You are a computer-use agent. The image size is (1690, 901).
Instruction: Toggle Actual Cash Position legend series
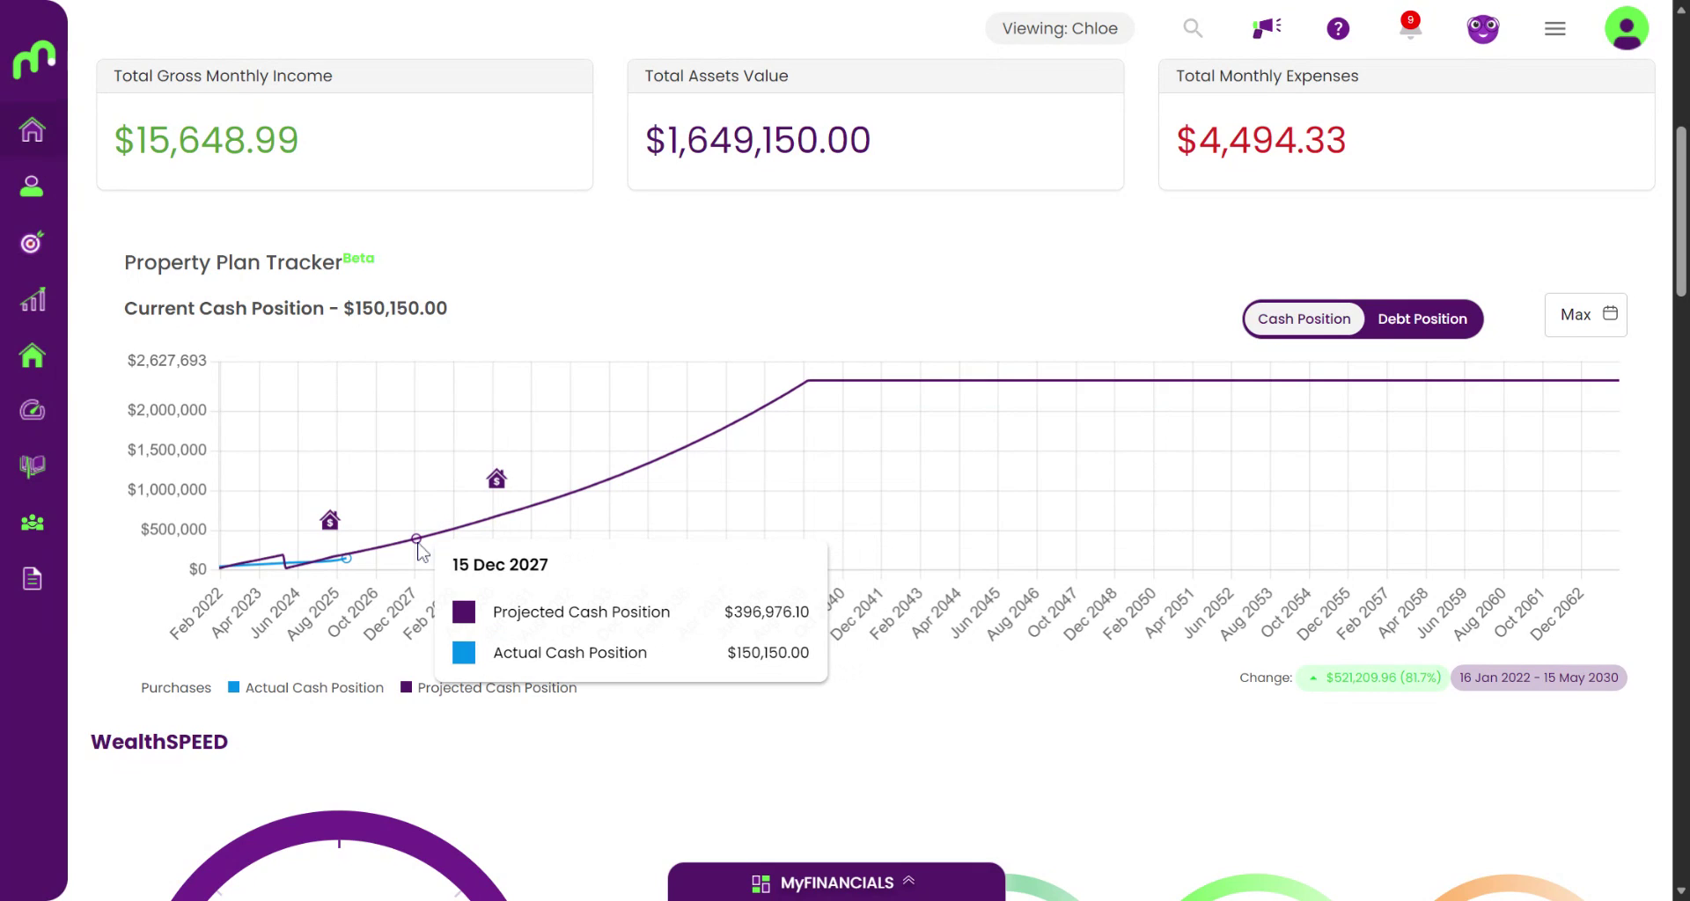(306, 688)
